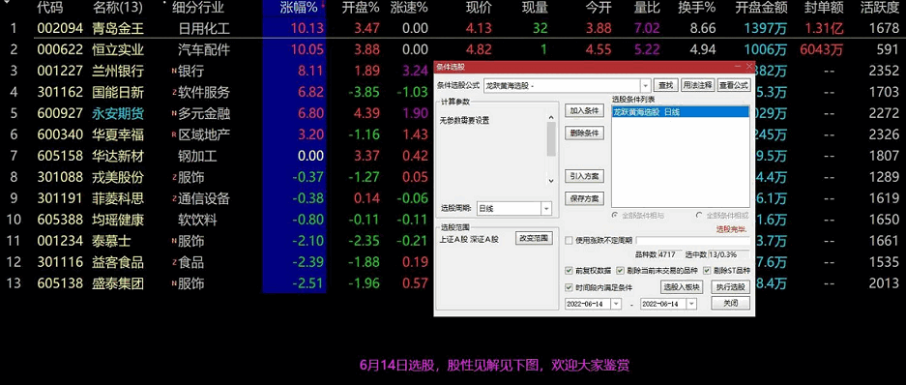Select stock 永安期货 row name
The width and height of the screenshot is (906, 385).
pyautogui.click(x=118, y=113)
